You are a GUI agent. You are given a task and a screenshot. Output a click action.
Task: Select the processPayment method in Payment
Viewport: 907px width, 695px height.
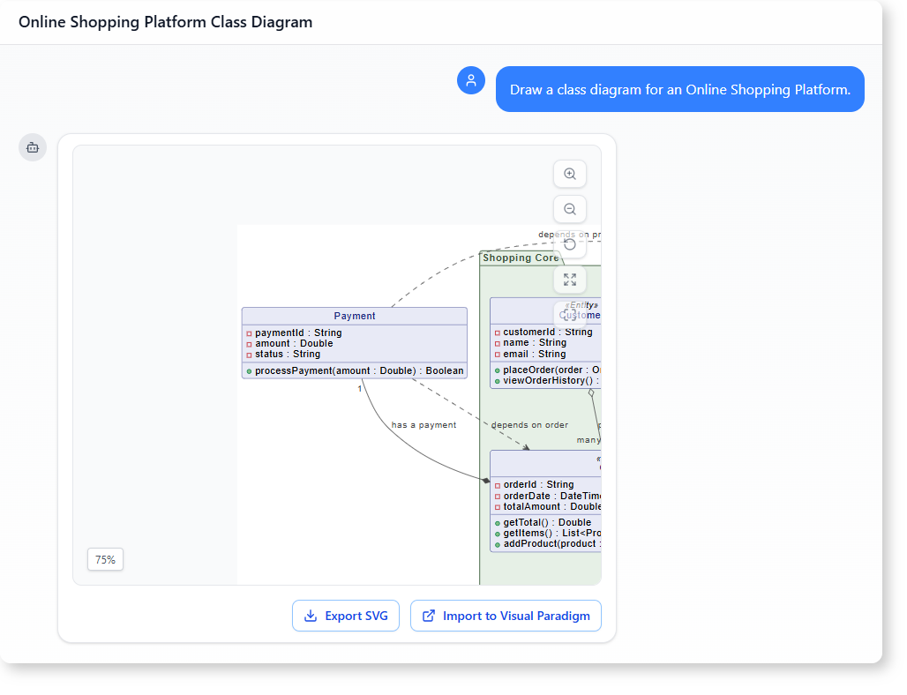point(358,371)
